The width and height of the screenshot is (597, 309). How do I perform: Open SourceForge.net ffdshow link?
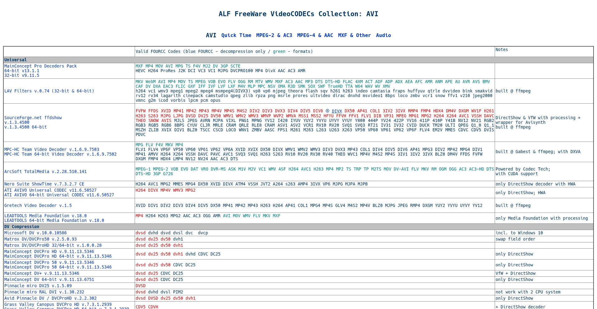click(x=33, y=118)
